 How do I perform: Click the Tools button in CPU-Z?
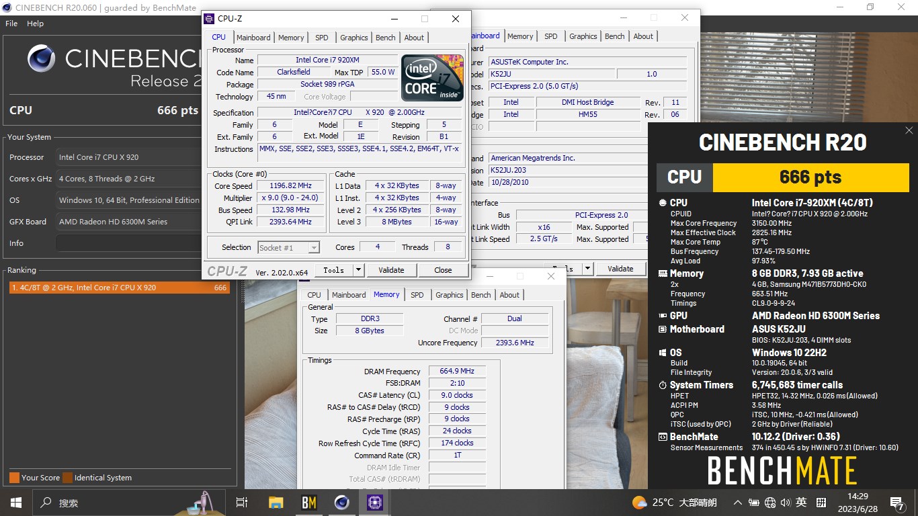click(334, 270)
